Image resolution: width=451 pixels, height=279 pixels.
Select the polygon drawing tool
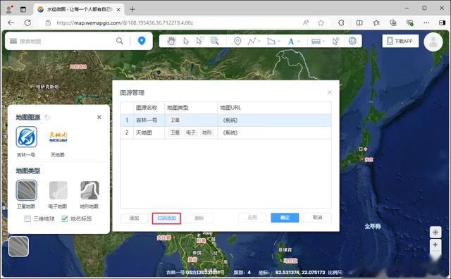point(271,41)
